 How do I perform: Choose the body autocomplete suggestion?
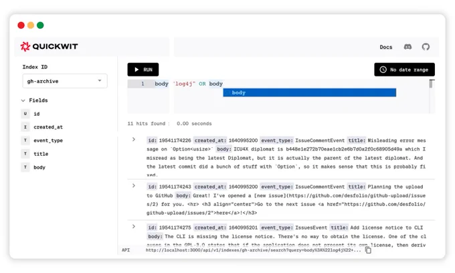[x=309, y=92]
